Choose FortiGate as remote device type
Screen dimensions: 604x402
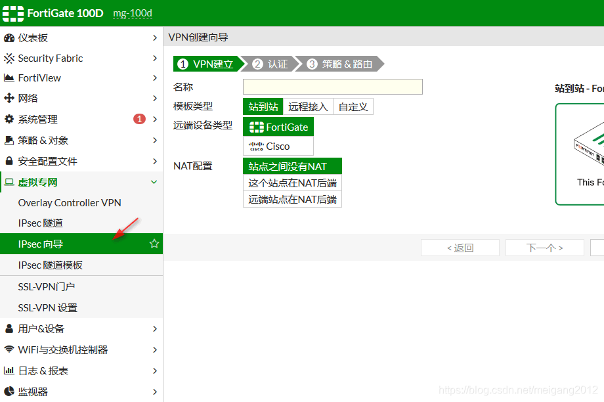click(x=278, y=127)
